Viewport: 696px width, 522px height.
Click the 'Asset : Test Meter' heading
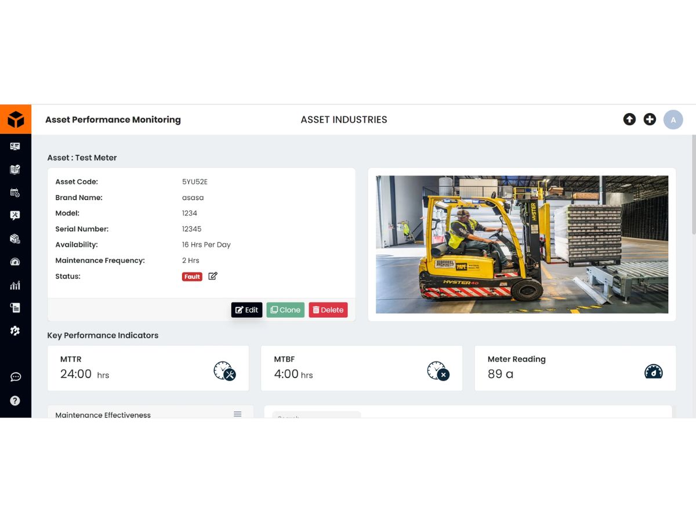pos(82,158)
